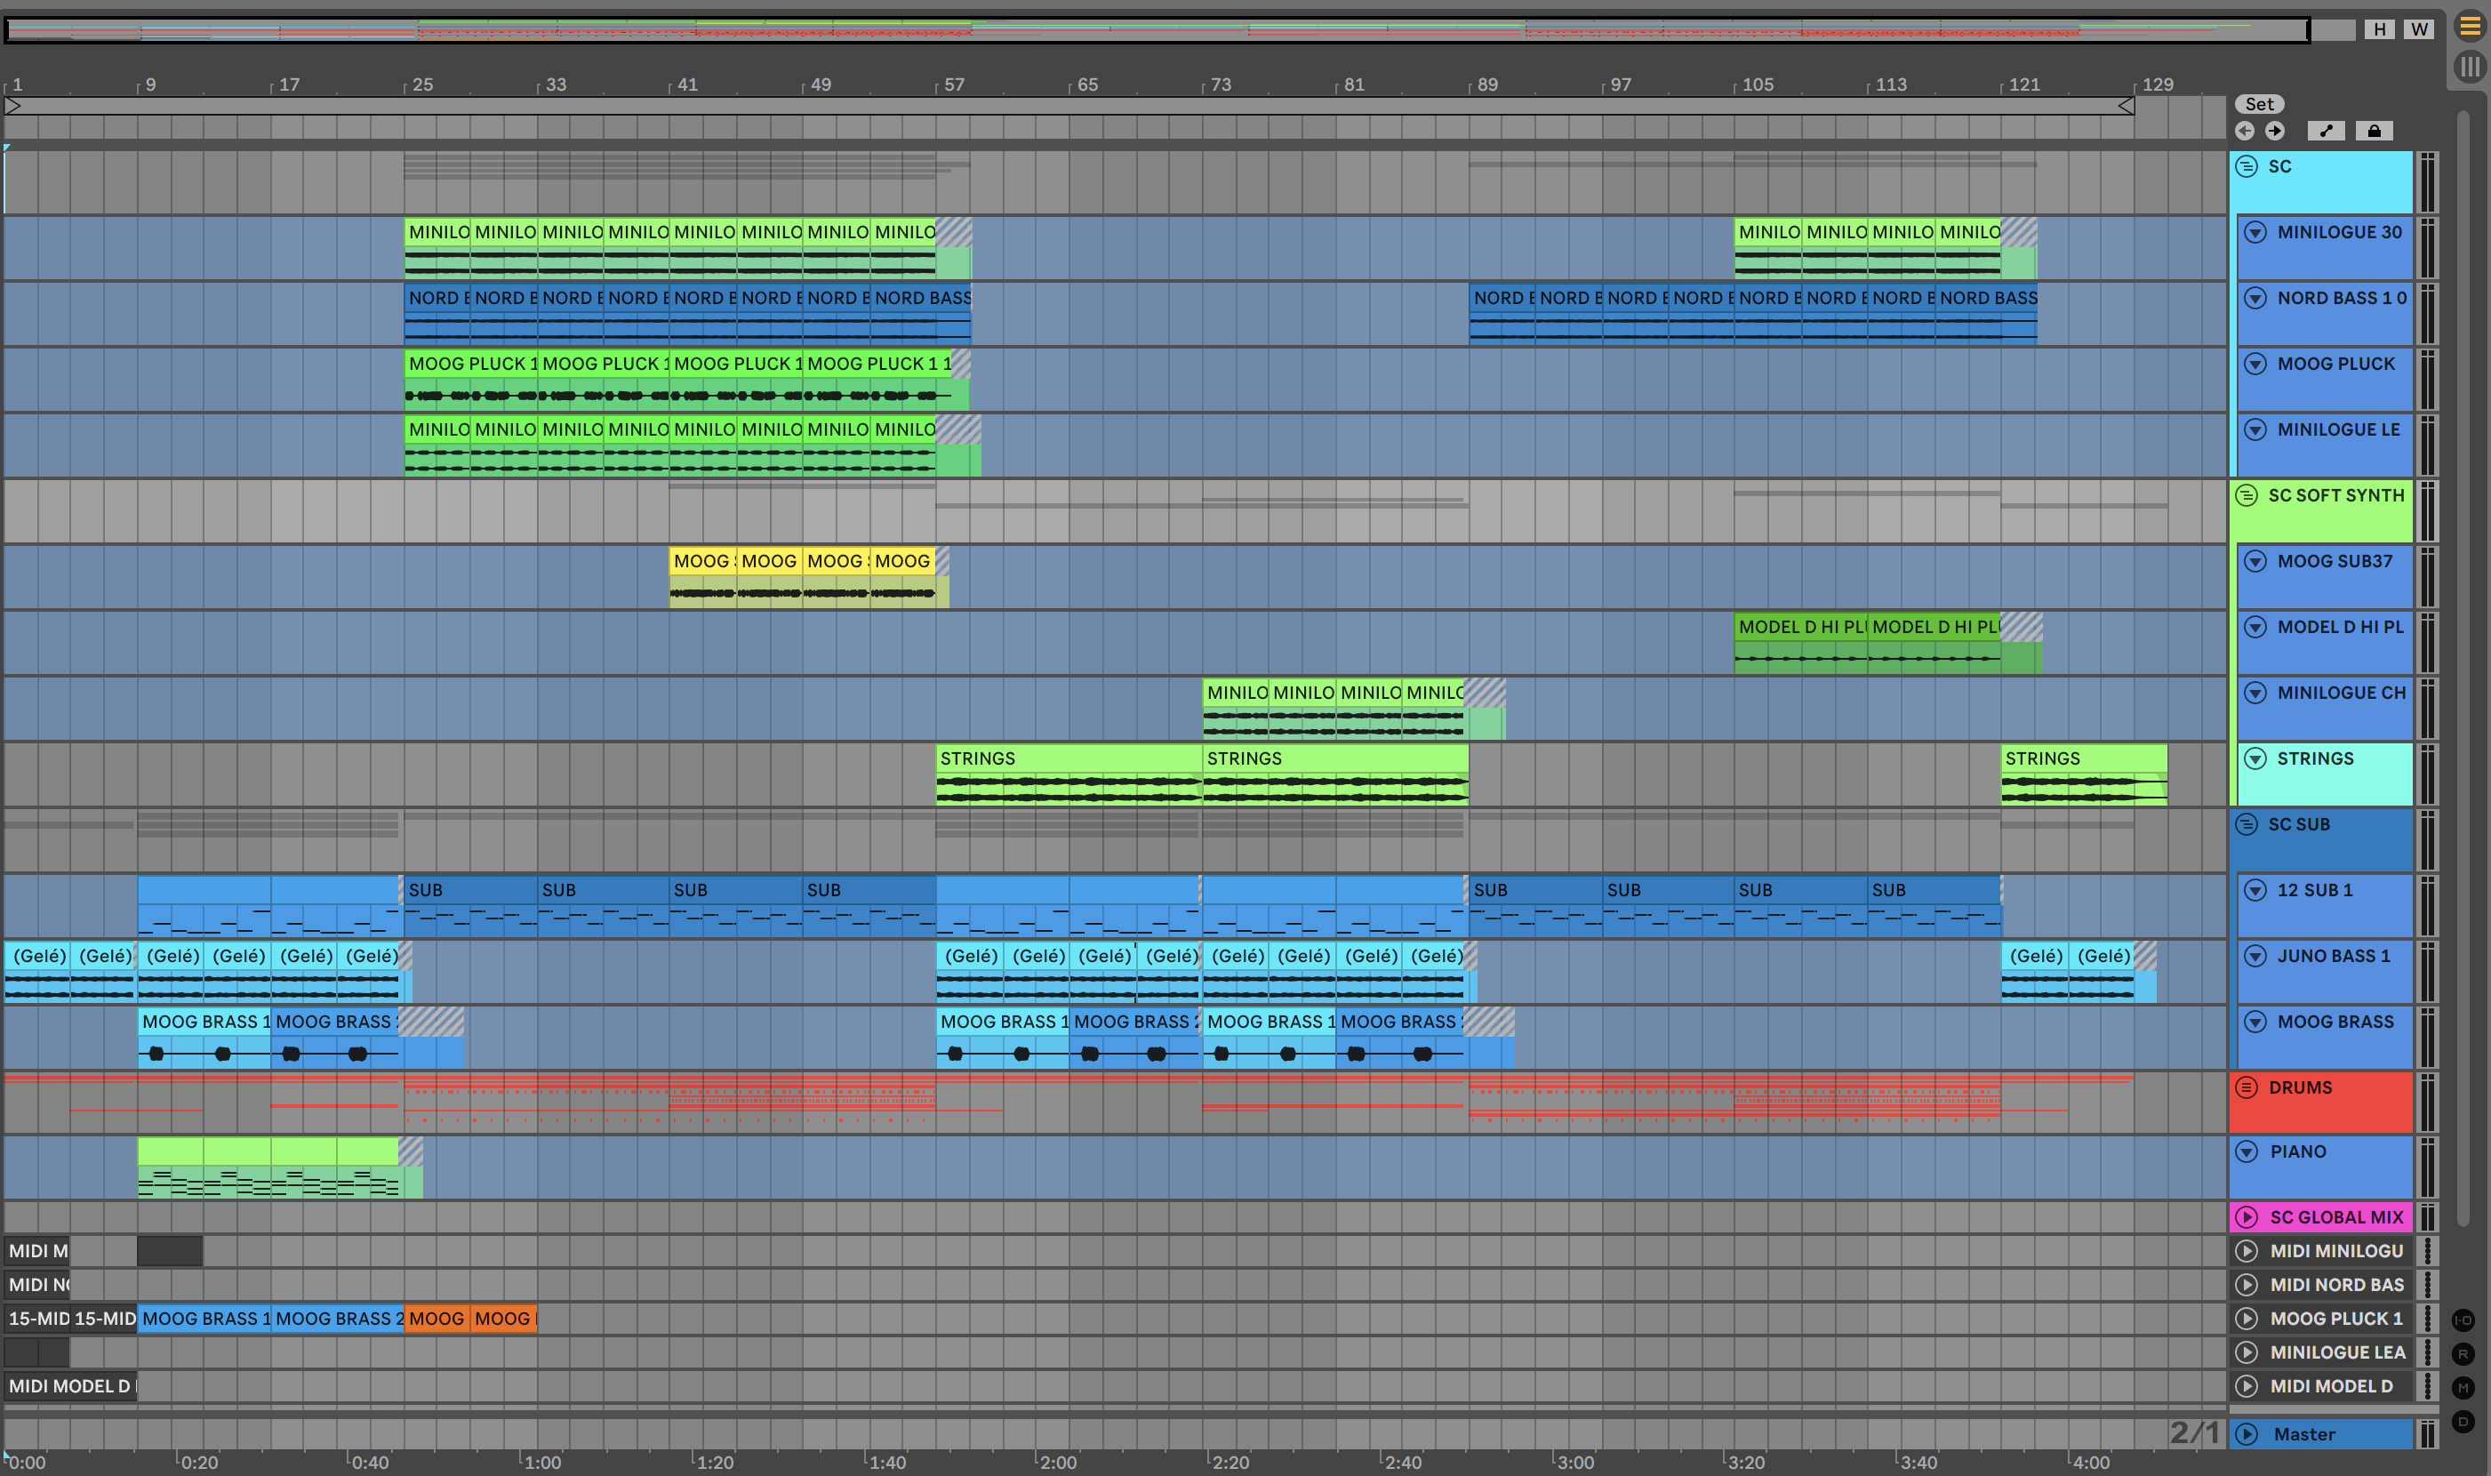Toggle the I-O section visibility button
2491x1476 pixels.
[x=2463, y=1320]
